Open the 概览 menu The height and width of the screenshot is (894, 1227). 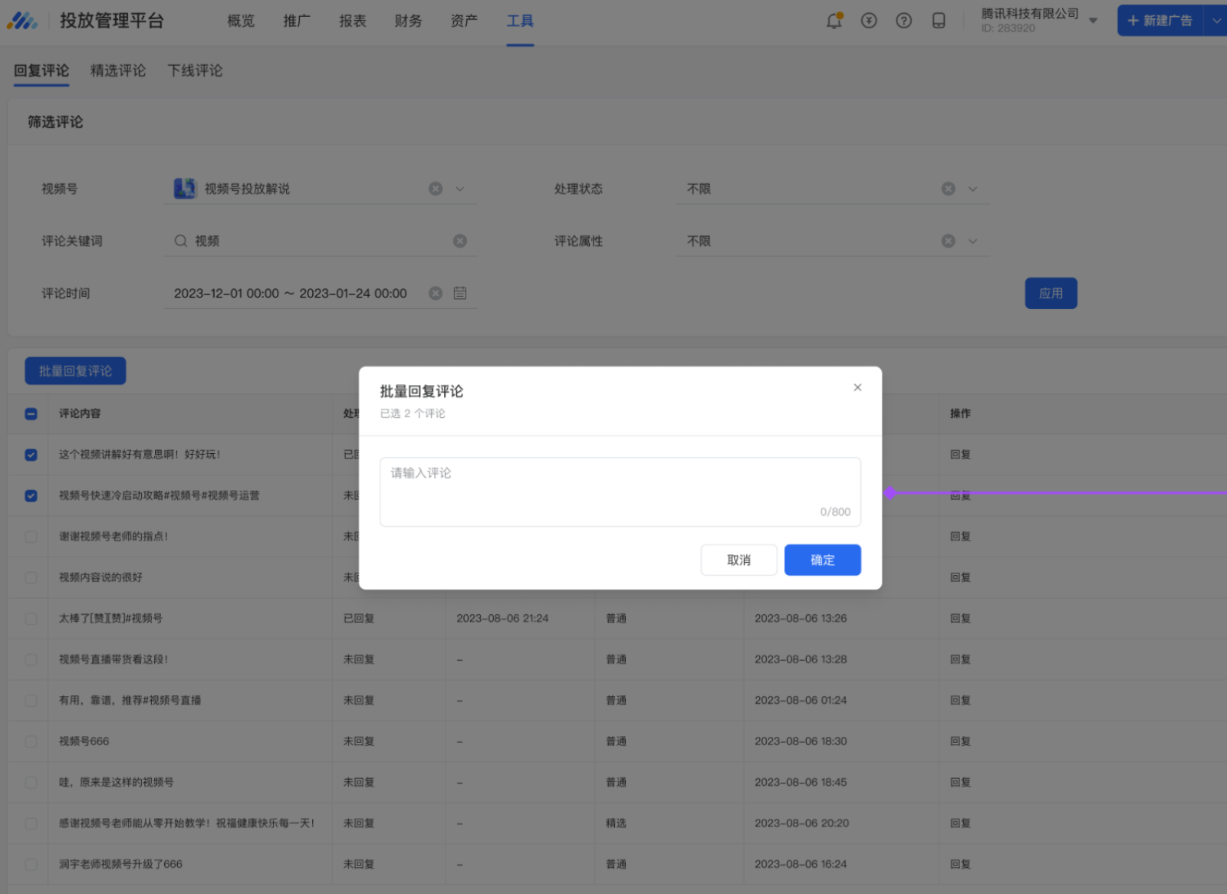241,21
